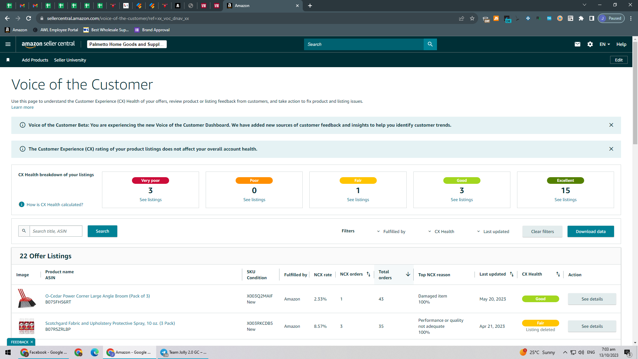Open the Learn more link

22,107
